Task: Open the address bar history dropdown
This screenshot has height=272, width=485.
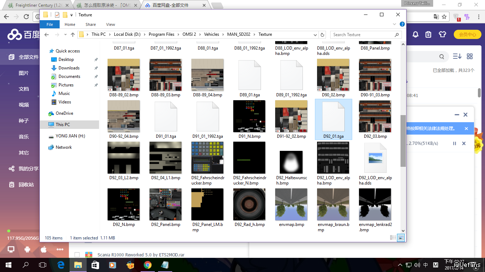Action: point(315,35)
